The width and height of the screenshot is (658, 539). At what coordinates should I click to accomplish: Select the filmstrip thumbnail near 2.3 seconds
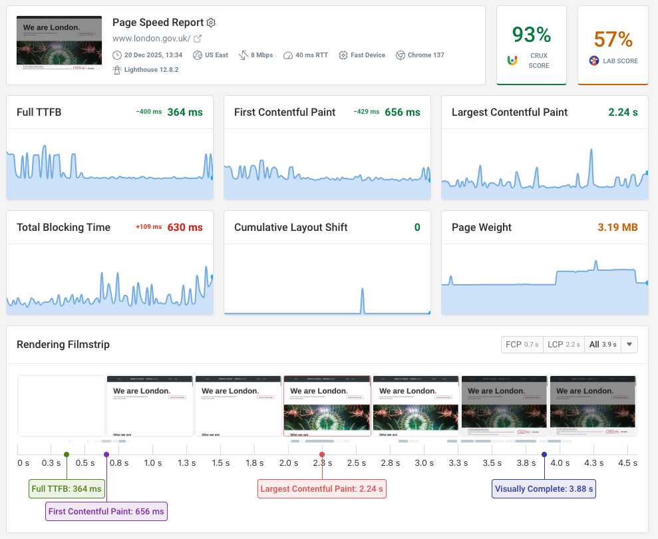327,405
